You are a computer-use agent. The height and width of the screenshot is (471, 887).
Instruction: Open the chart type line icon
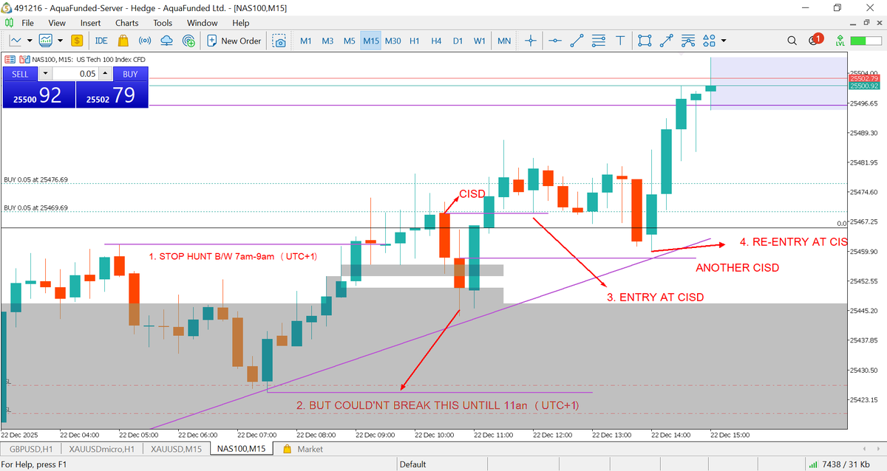(15, 41)
